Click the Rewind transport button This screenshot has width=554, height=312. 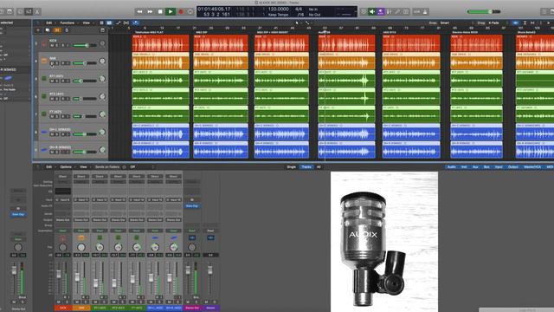point(139,11)
